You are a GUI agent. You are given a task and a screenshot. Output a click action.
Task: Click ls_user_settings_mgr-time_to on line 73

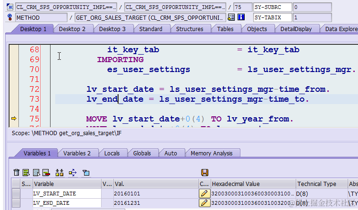(x=232, y=99)
